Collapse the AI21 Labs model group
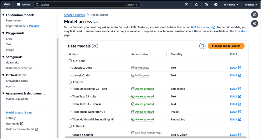Image resolution: width=261 pixels, height=139 pixels. (x=70, y=61)
